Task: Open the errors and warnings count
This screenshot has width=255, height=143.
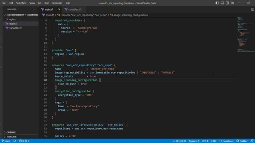Action: [24, 141]
